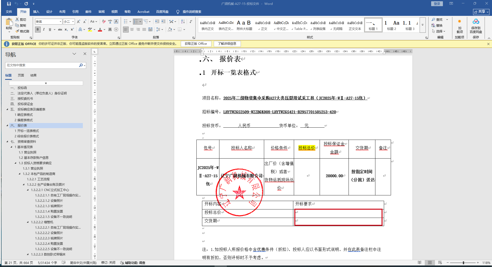Collapse the 七、资格审查资料 heading in navigation

click(7, 141)
